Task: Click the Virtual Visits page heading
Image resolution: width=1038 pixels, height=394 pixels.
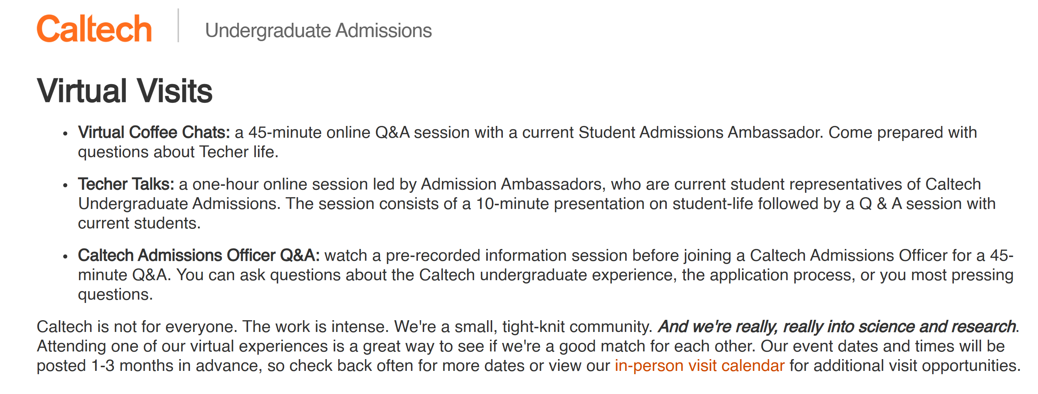Action: 125,91
